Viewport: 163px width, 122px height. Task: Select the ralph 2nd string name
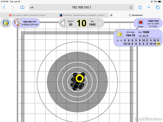click(x=153, y=21)
